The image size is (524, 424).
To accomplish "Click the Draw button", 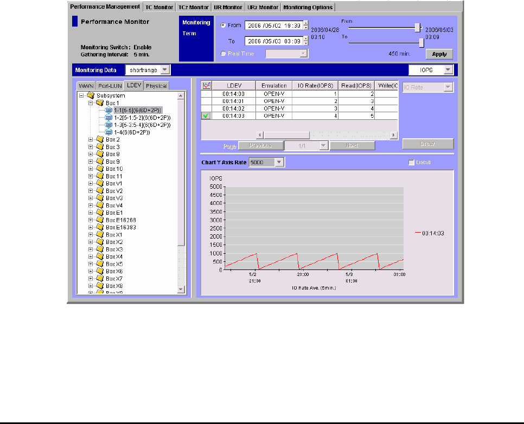I will click(x=427, y=144).
